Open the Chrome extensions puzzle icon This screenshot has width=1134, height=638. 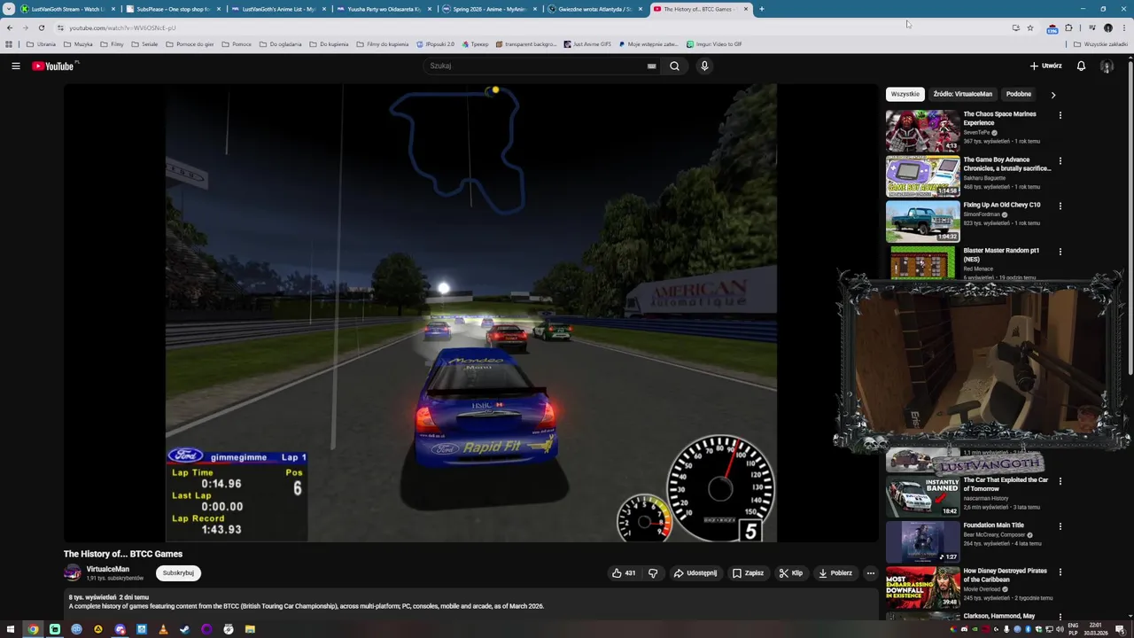point(1068,27)
